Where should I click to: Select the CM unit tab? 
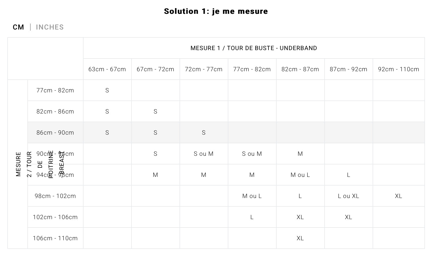[x=18, y=27]
